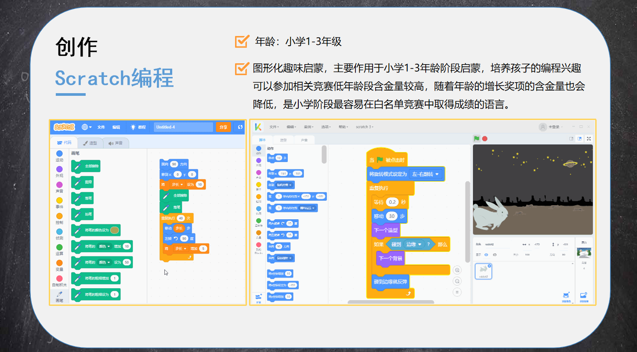Viewport: 637px width, 352px height.
Task: Open 教程 tutorials with lightbulb icon
Action: point(138,127)
